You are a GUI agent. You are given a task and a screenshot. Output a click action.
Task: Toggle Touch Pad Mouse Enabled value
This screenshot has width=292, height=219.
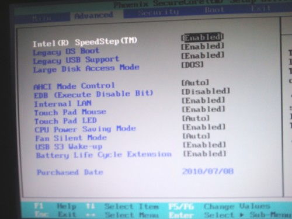(203, 109)
